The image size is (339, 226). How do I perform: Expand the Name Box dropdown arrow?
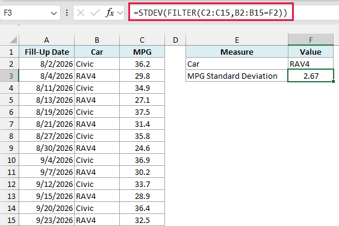pyautogui.click(x=54, y=13)
